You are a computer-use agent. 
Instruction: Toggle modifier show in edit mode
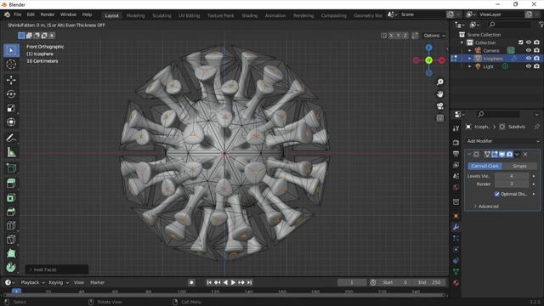[495, 155]
